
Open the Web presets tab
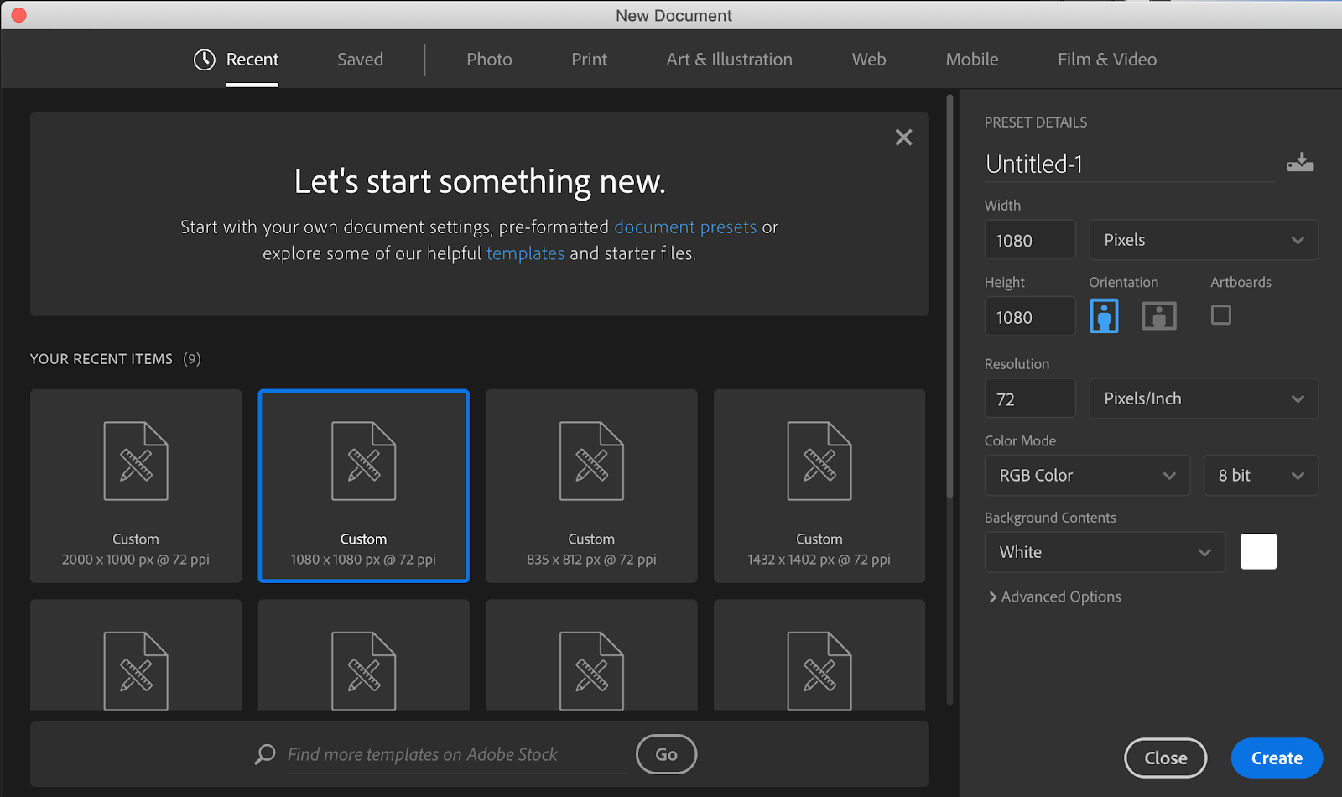(x=869, y=60)
